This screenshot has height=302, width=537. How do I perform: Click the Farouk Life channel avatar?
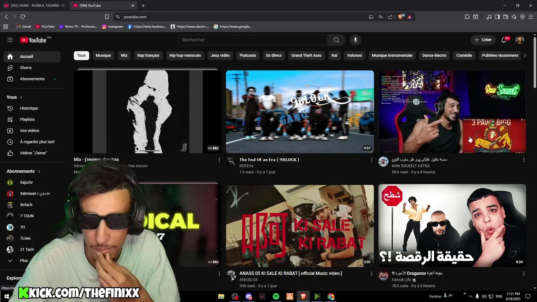point(383,276)
